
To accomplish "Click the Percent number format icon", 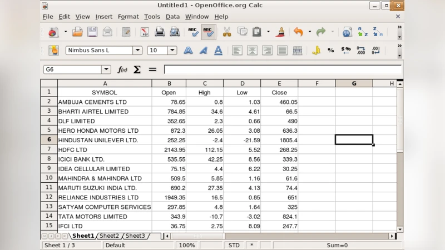I will pos(331,51).
